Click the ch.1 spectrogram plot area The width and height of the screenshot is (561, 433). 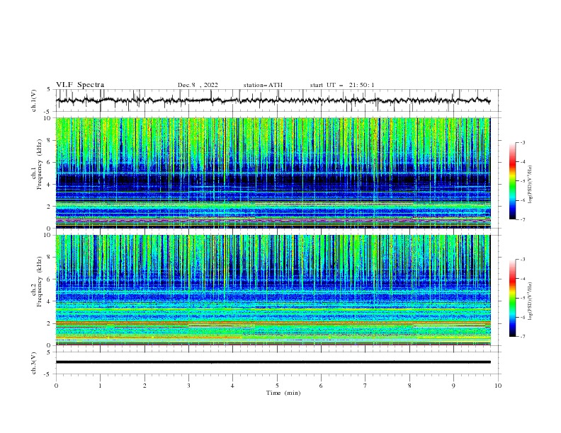point(273,173)
